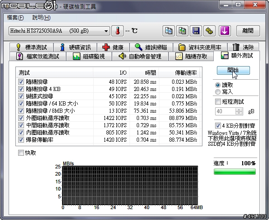The image size is (269, 220).
Task: Click the copy text to clipboard icon
Action: click(168, 31)
